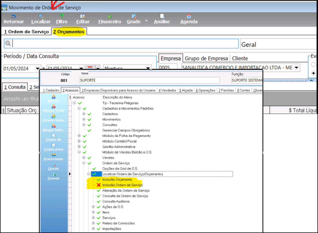Viewport: 318px width, 233px height.
Task: Click the Negar Total sidebar button
Action: (54, 108)
